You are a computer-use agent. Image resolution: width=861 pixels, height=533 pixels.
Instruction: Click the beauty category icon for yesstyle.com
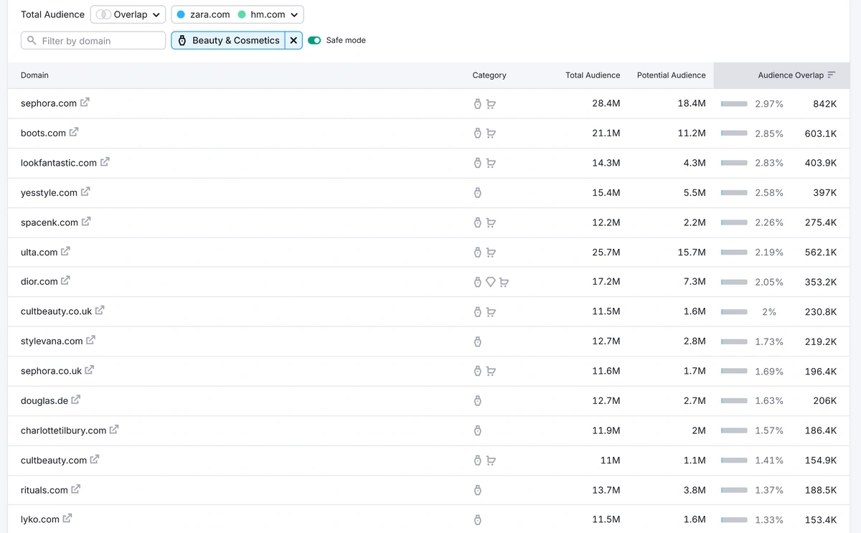[x=478, y=193]
